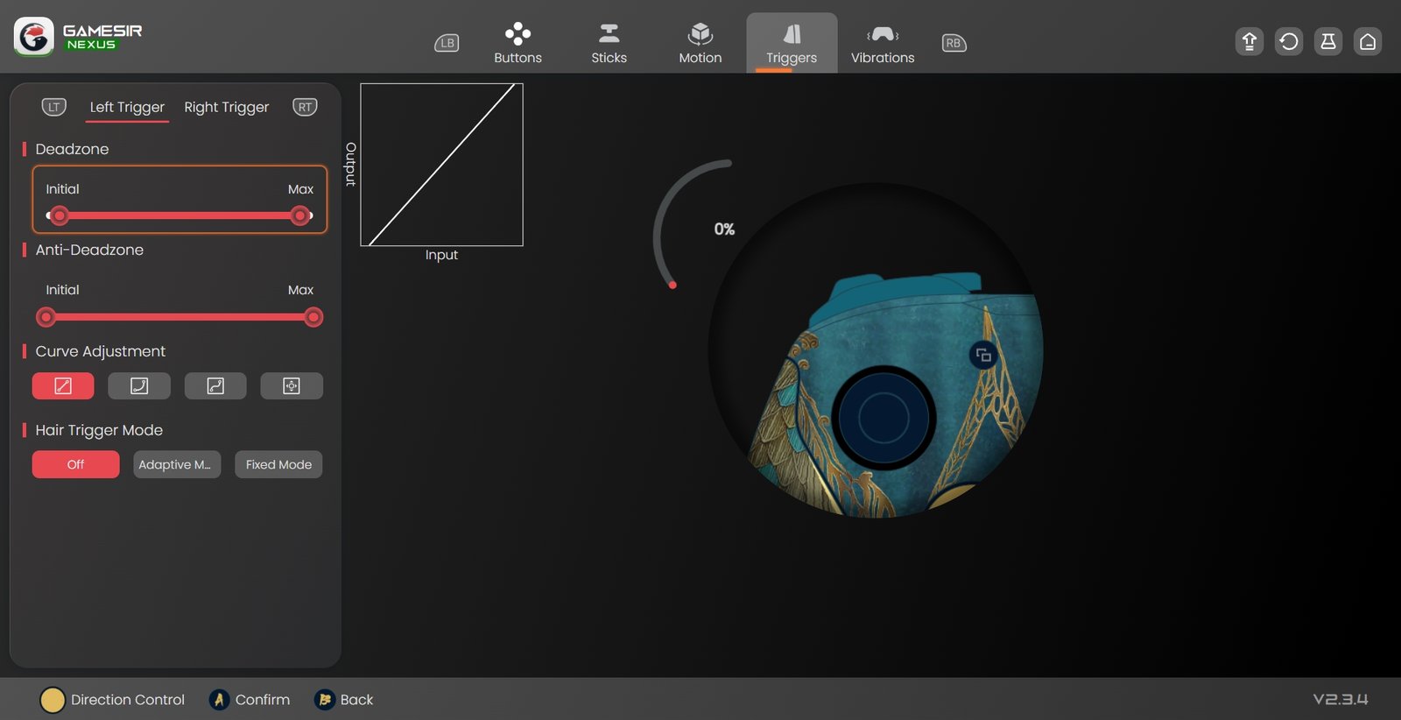Click the GameSir Nexus logo
This screenshot has height=720, width=1401.
coord(78,37)
